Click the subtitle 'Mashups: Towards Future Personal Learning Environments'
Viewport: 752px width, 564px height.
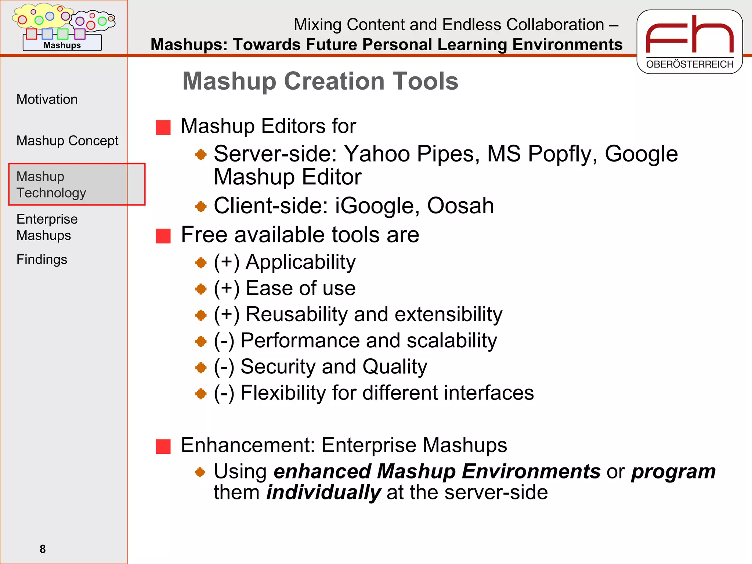[387, 44]
